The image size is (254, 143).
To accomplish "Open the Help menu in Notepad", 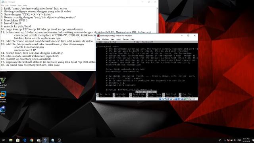I will tap(25, 5).
